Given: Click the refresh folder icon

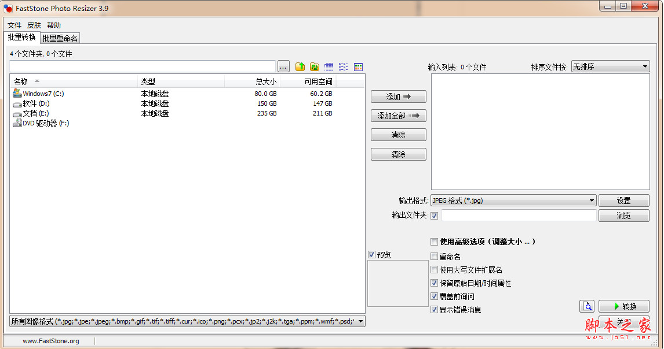Looking at the screenshot, I should pyautogui.click(x=315, y=67).
